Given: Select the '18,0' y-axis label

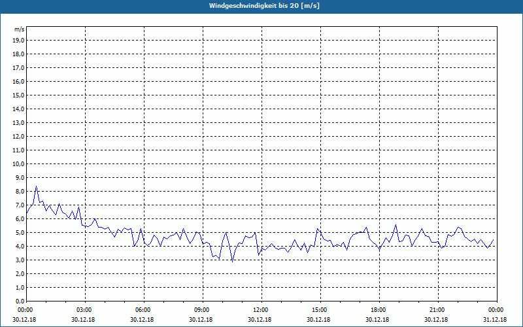Looking at the screenshot, I should (18, 54).
